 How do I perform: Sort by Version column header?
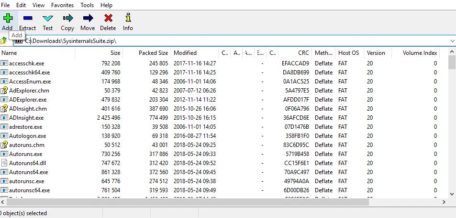click(378, 53)
